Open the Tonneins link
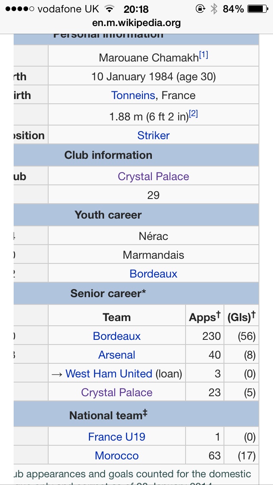 coord(133,95)
